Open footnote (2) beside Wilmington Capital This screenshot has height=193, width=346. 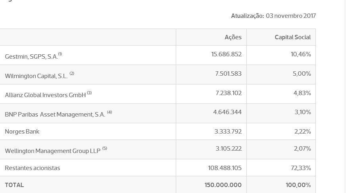[72, 73]
